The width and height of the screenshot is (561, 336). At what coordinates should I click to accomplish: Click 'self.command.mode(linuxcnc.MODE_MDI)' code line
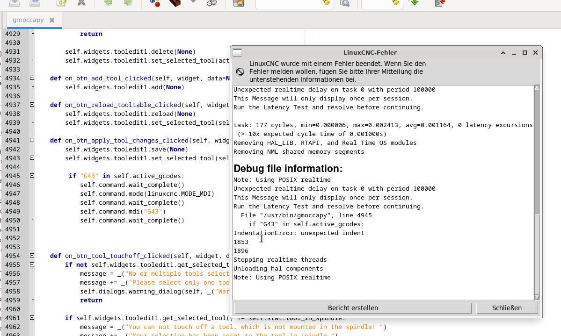147,194
